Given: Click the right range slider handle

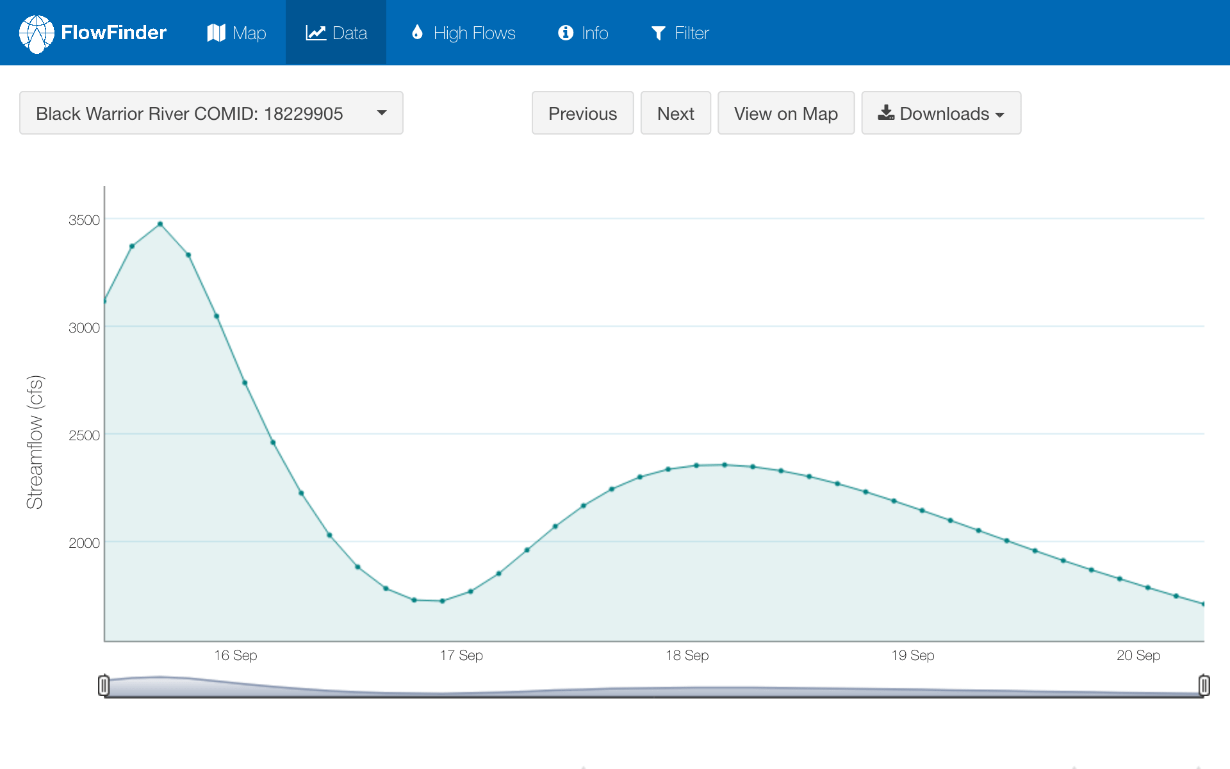Looking at the screenshot, I should (x=1204, y=686).
